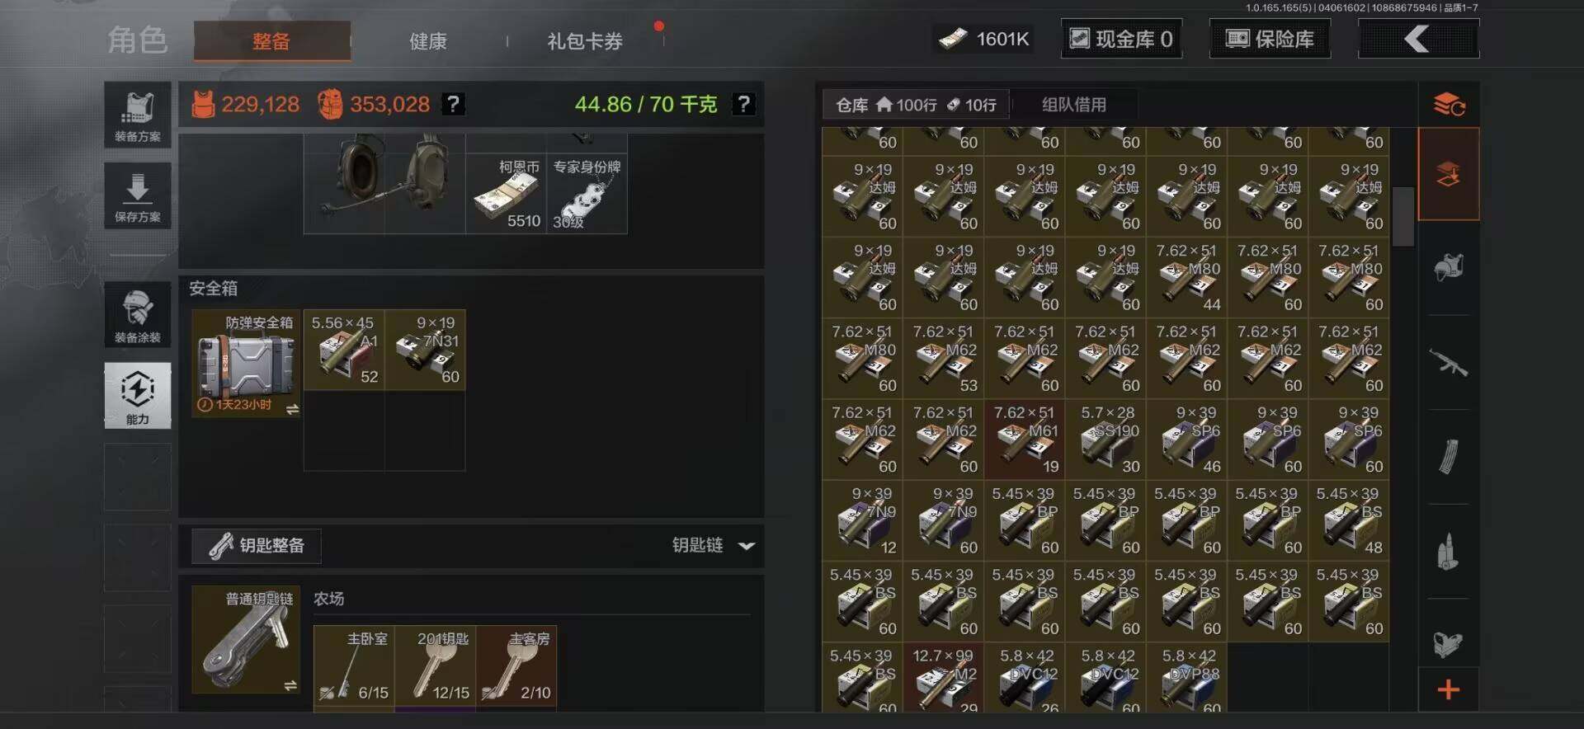
Task: Switch to the 健康 tab
Action: click(x=428, y=41)
